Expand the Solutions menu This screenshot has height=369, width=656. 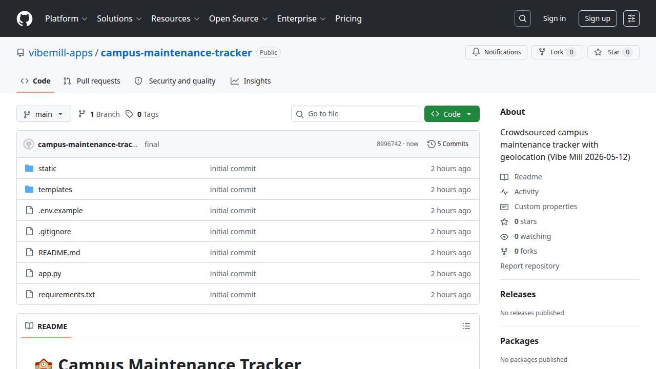click(119, 18)
